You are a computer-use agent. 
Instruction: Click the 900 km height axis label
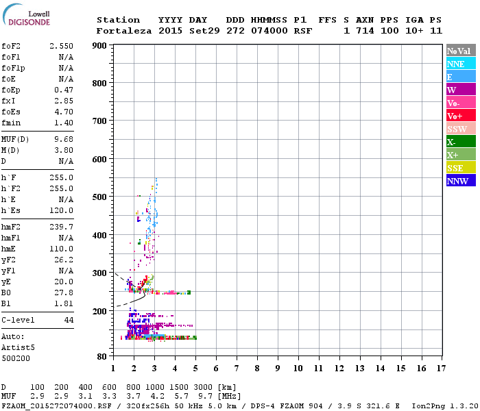coord(99,46)
